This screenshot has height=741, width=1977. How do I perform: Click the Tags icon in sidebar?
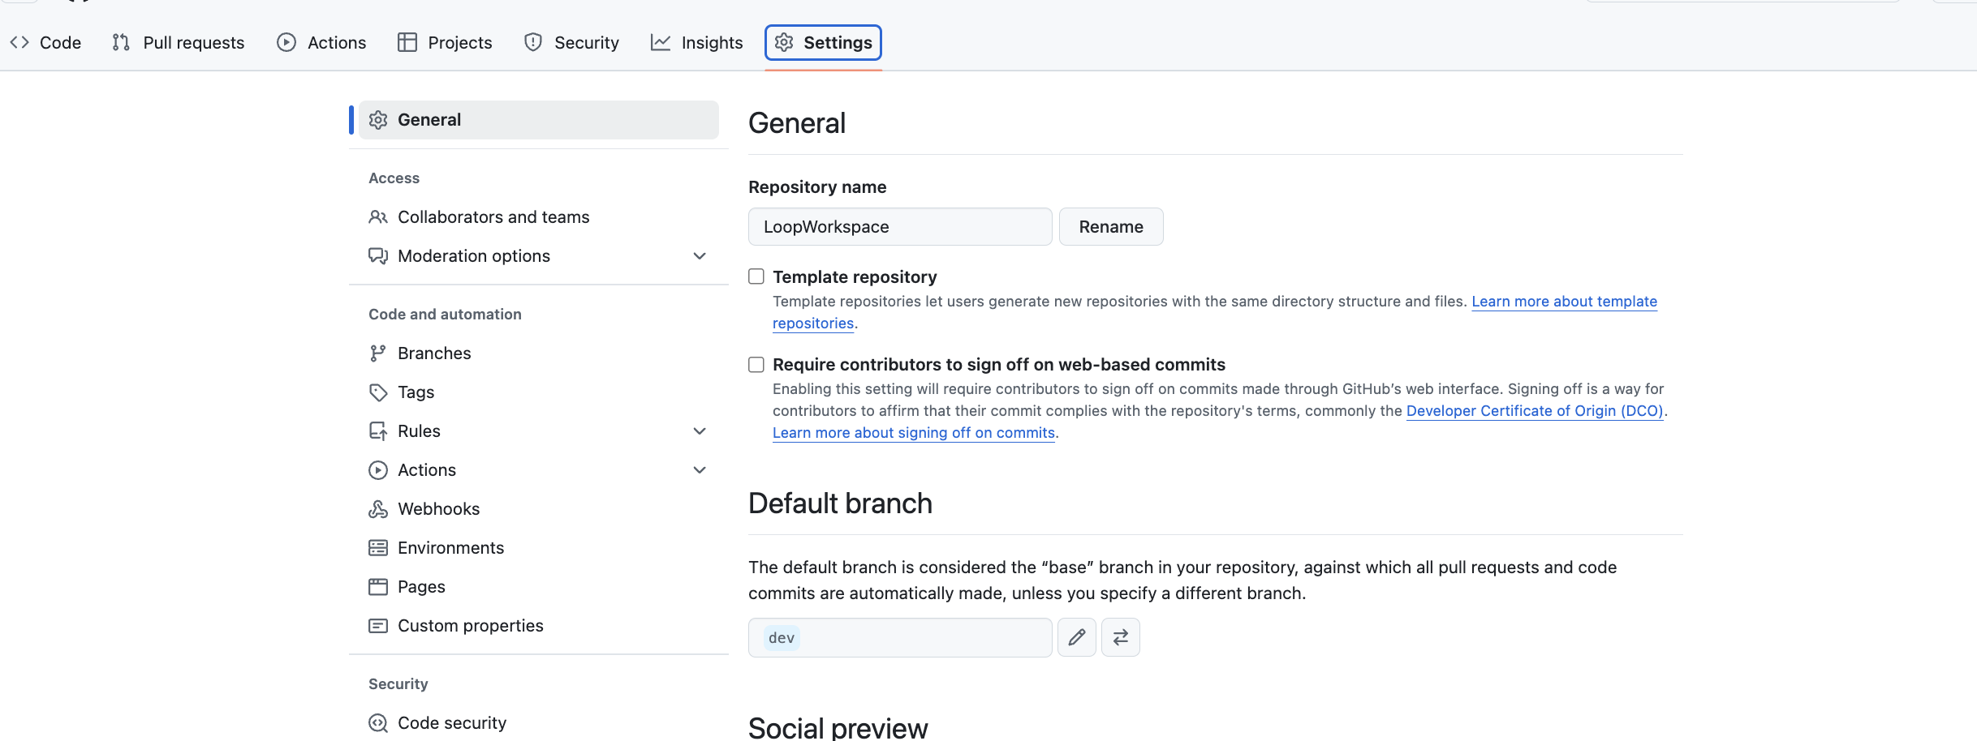[x=378, y=392]
